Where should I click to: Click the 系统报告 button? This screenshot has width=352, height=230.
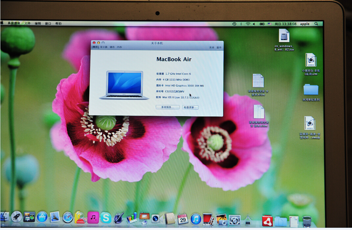click(x=168, y=107)
